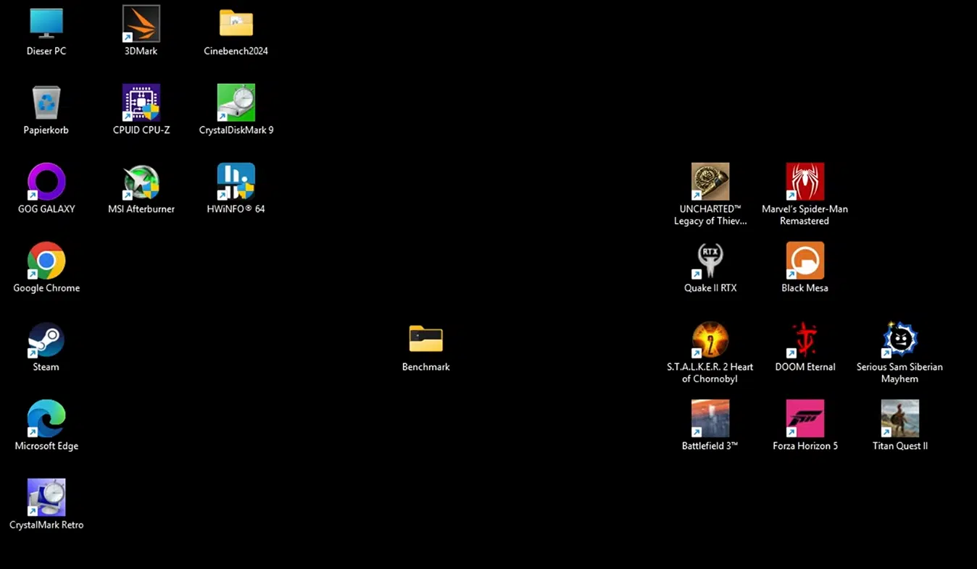Click the Dieser PC icon

(46, 25)
